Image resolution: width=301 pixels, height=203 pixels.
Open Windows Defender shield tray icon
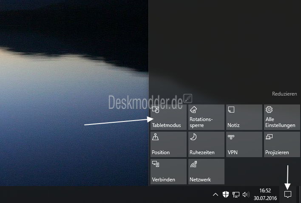tap(226, 195)
